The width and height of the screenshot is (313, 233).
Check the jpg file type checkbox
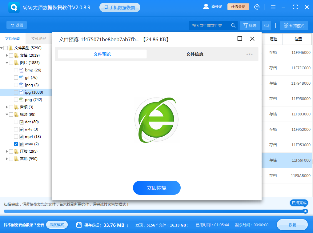15,92
